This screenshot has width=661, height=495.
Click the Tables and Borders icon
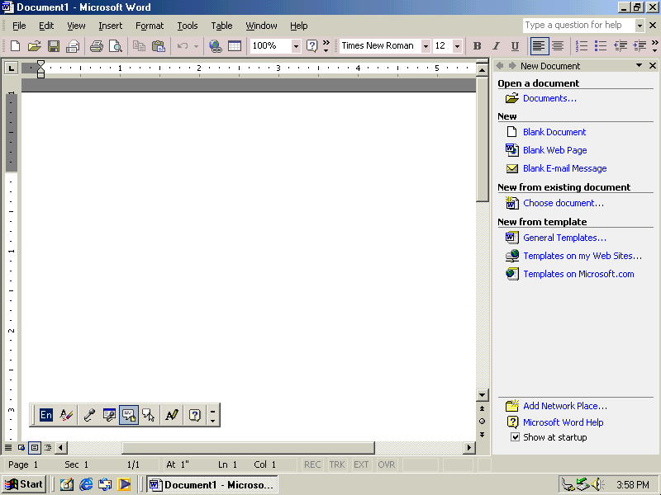tap(235, 46)
